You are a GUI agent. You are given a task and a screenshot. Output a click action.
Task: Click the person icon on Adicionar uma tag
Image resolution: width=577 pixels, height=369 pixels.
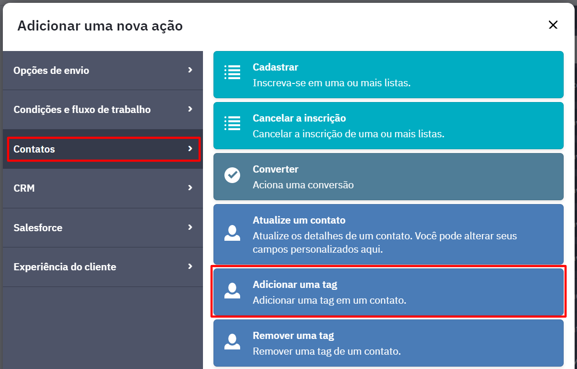232,291
